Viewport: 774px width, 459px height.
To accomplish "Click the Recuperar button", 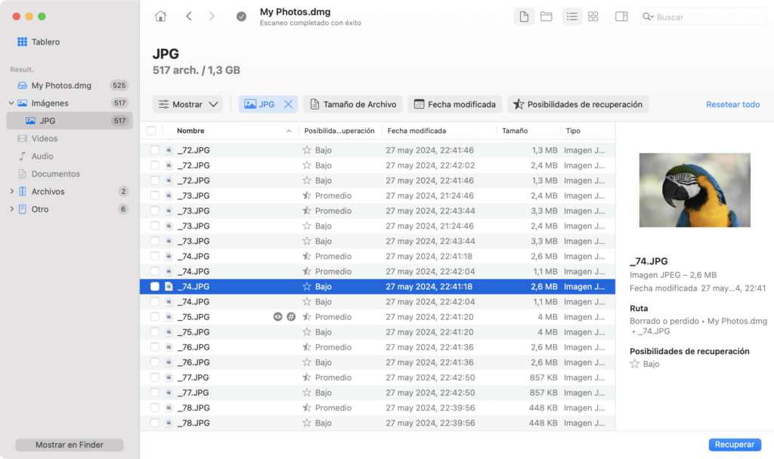I will pos(734,445).
